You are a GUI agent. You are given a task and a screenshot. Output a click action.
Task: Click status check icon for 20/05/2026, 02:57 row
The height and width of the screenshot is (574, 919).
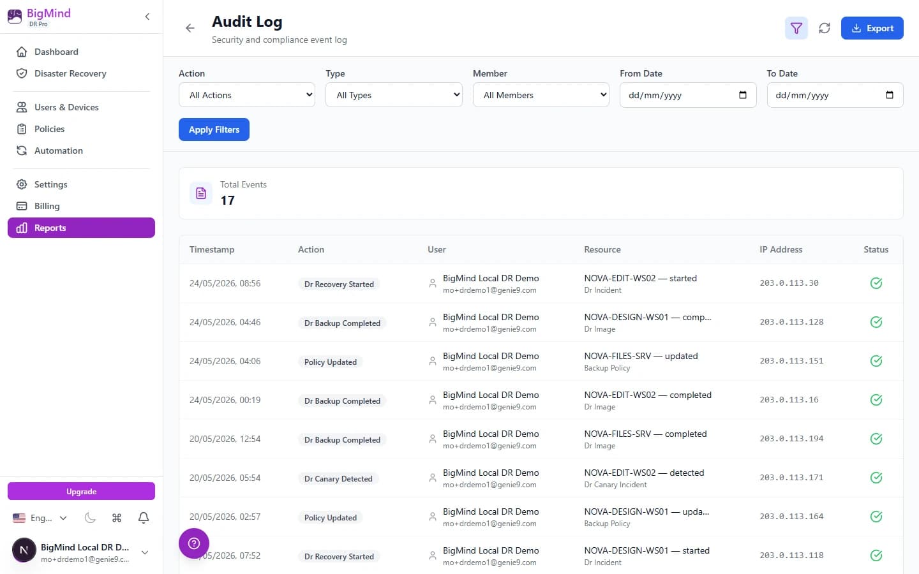point(876,517)
